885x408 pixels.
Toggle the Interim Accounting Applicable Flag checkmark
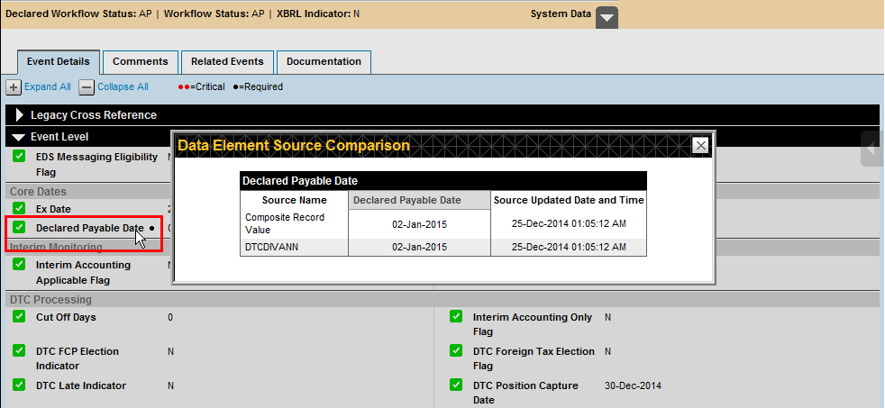(x=19, y=264)
